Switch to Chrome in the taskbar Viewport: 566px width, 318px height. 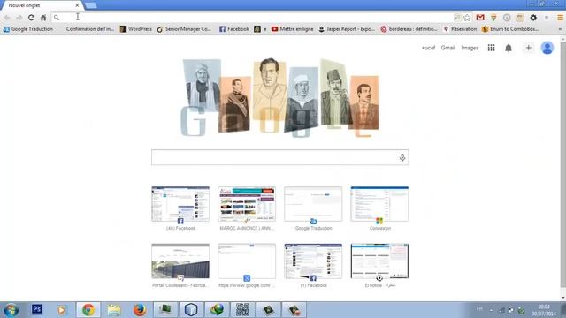(88, 310)
